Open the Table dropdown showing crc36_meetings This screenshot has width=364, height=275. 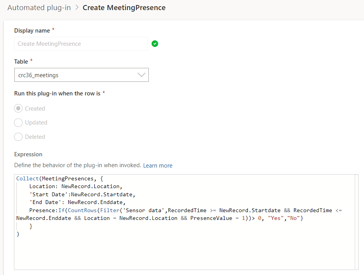(x=82, y=75)
